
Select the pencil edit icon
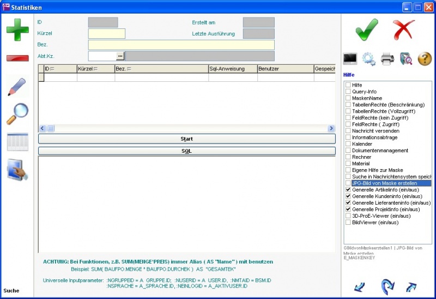(x=17, y=87)
